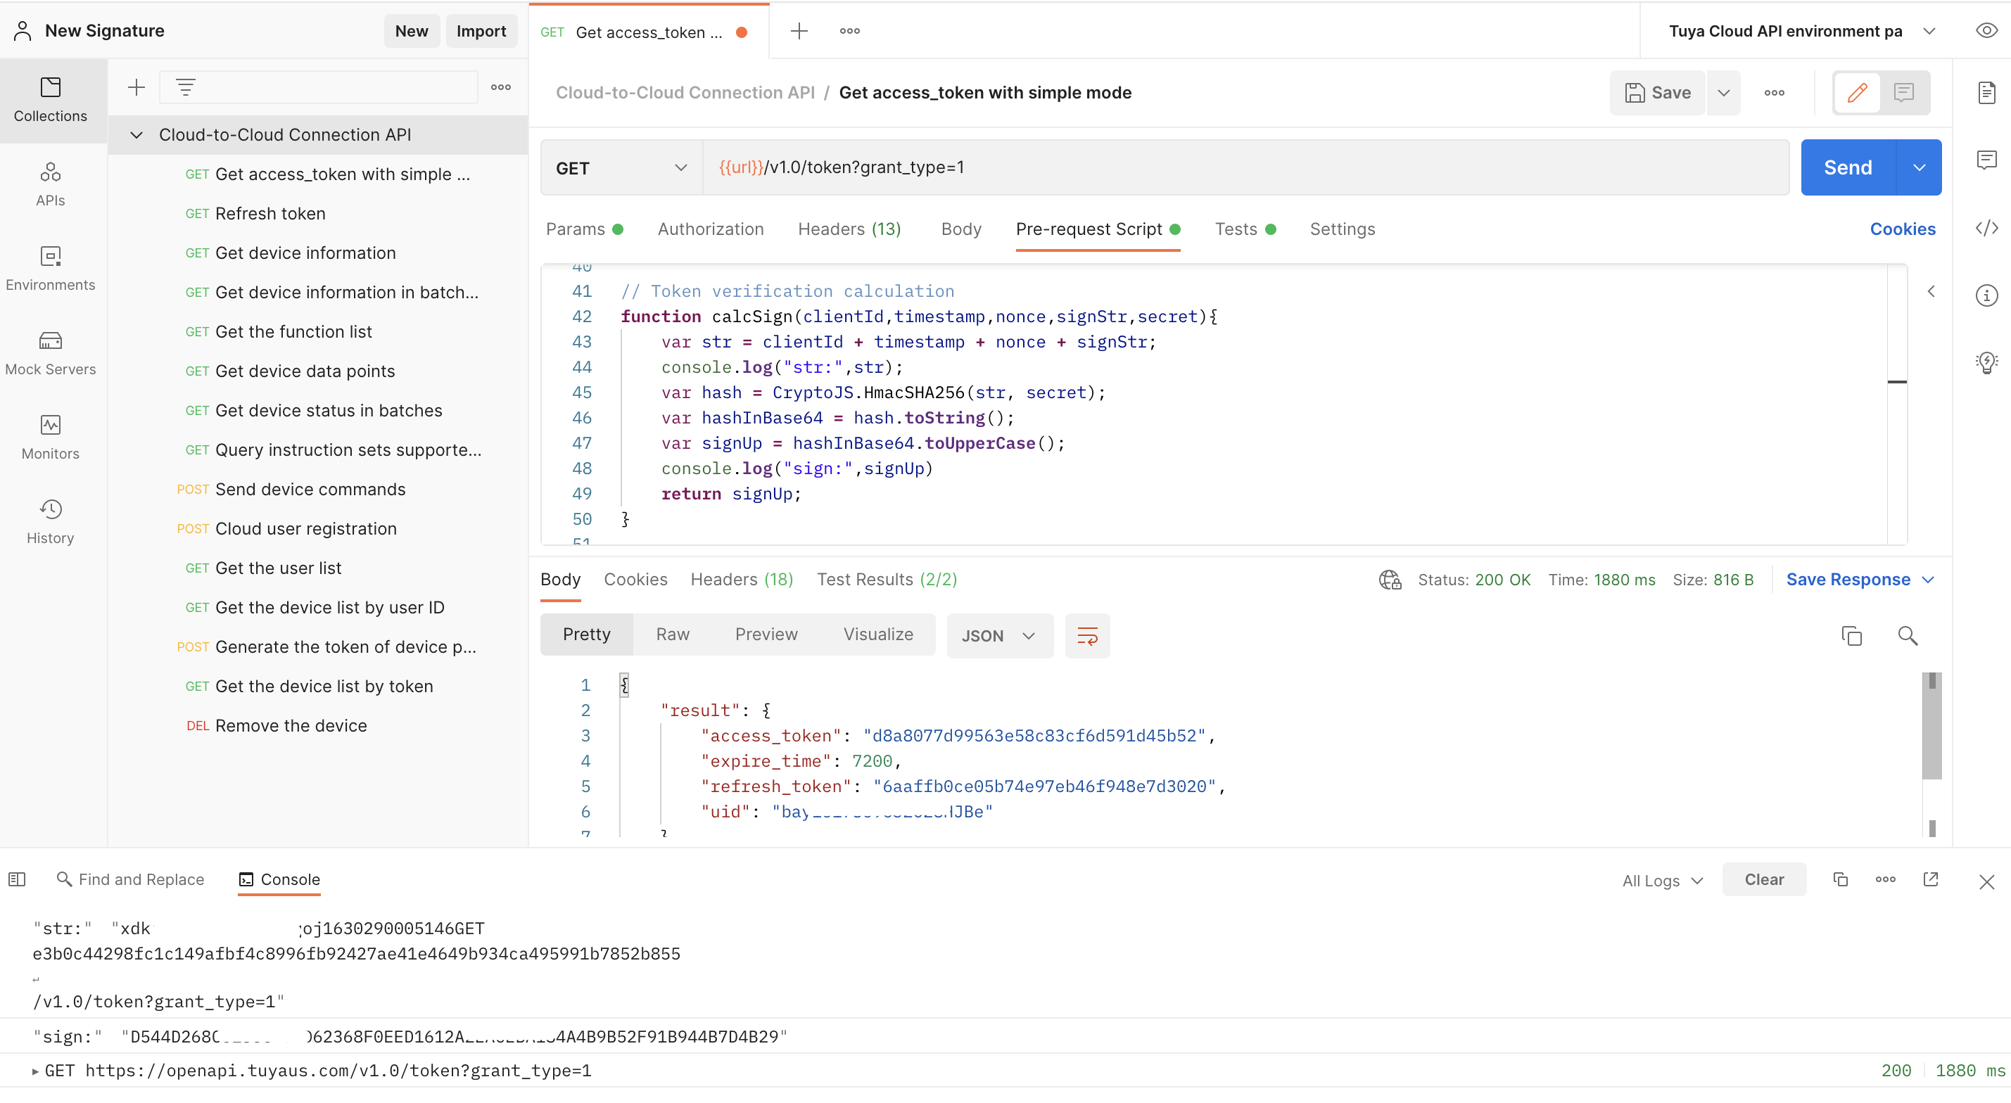
Task: Open tab options three-dot menu
Action: click(849, 31)
